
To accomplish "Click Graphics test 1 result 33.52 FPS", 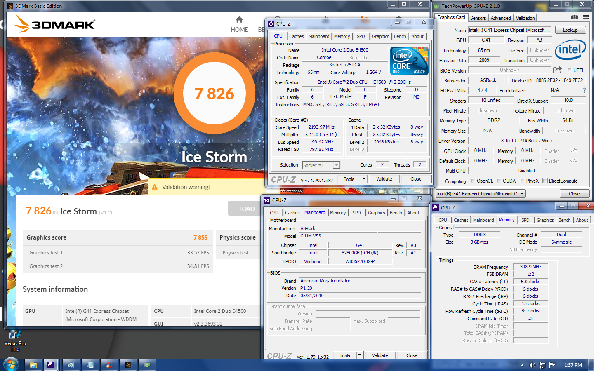I will 198,253.
